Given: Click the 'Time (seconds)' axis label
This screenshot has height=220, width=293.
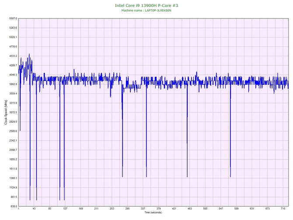Looking at the screenshot, I should 153,213.
